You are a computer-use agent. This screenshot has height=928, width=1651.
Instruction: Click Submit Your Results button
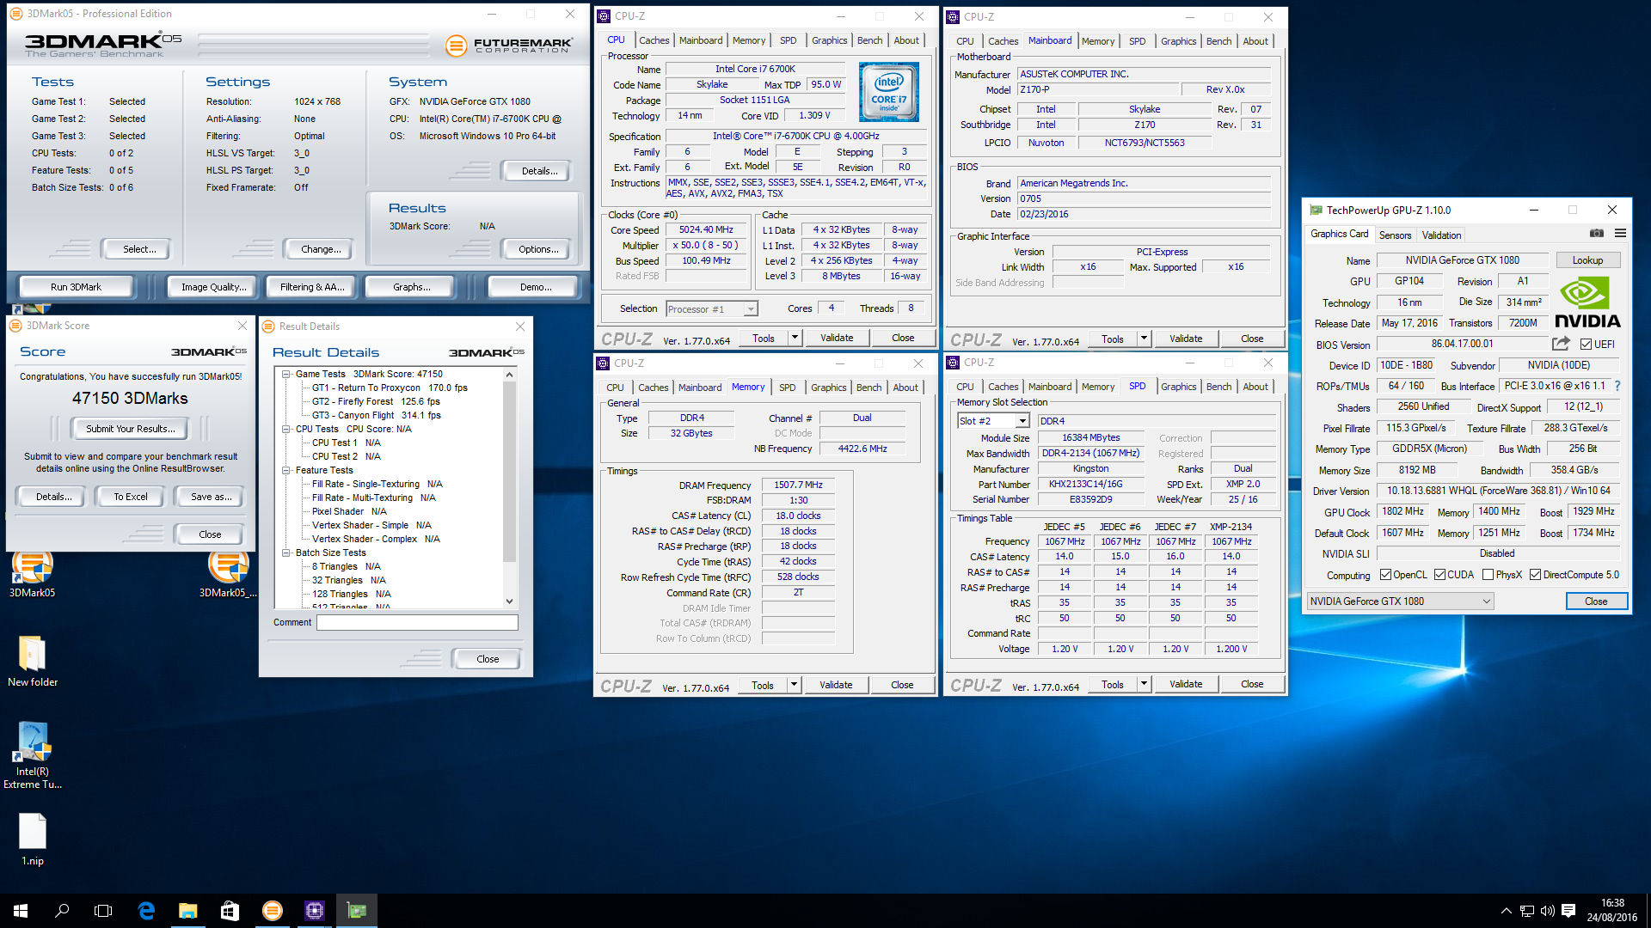coord(131,429)
